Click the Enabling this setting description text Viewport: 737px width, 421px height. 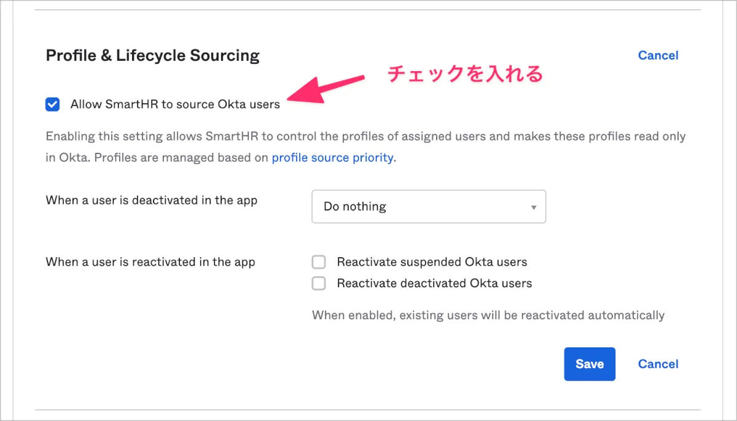coord(365,136)
